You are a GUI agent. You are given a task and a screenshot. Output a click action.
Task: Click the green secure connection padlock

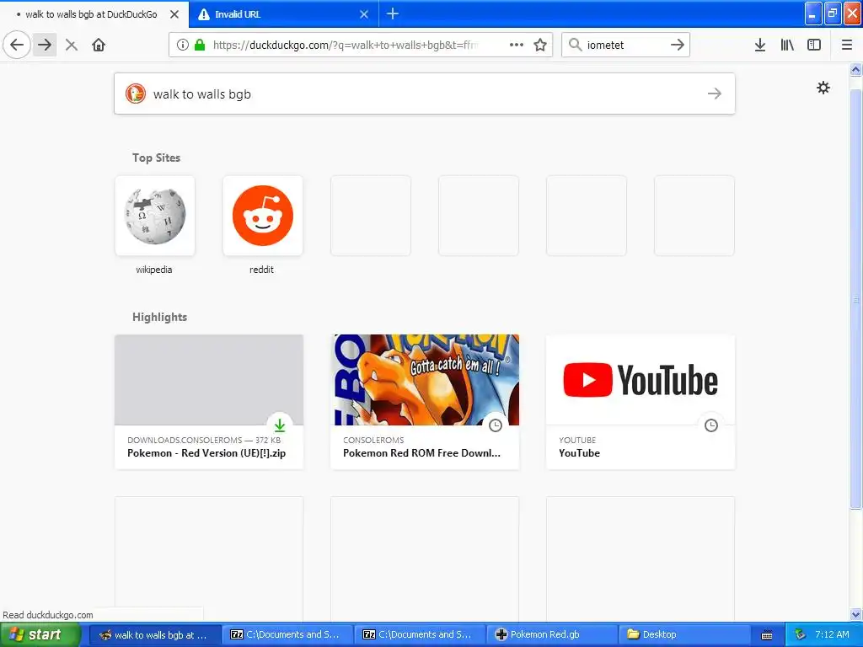200,45
